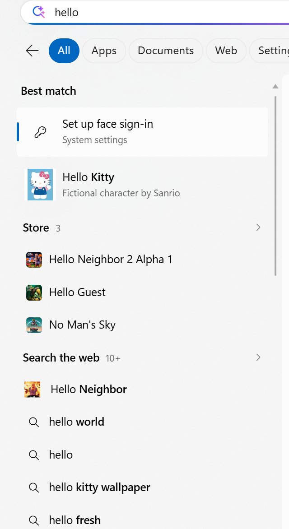Viewport: 289px width, 529px height.
Task: Select the Web filter tab
Action: 226,51
